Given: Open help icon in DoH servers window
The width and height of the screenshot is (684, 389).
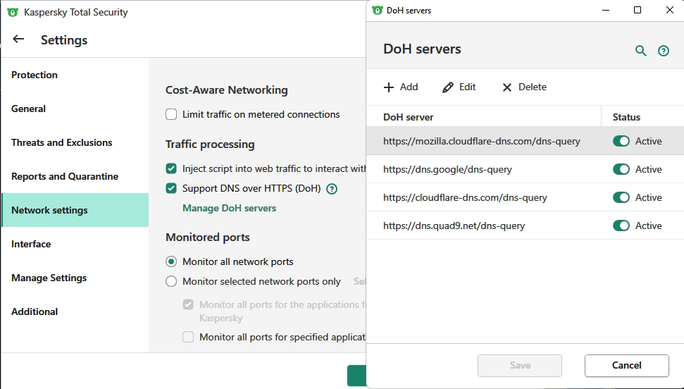Looking at the screenshot, I should pos(663,51).
